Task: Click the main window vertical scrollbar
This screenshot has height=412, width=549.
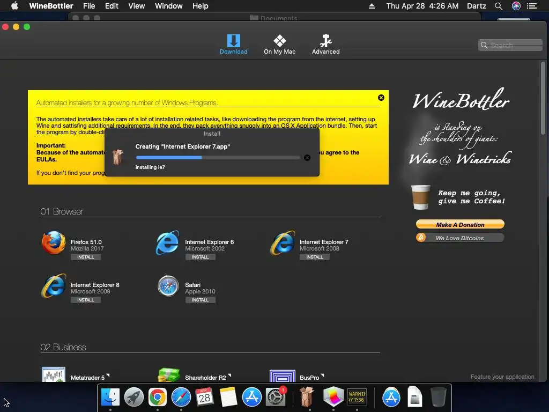Action: click(543, 98)
